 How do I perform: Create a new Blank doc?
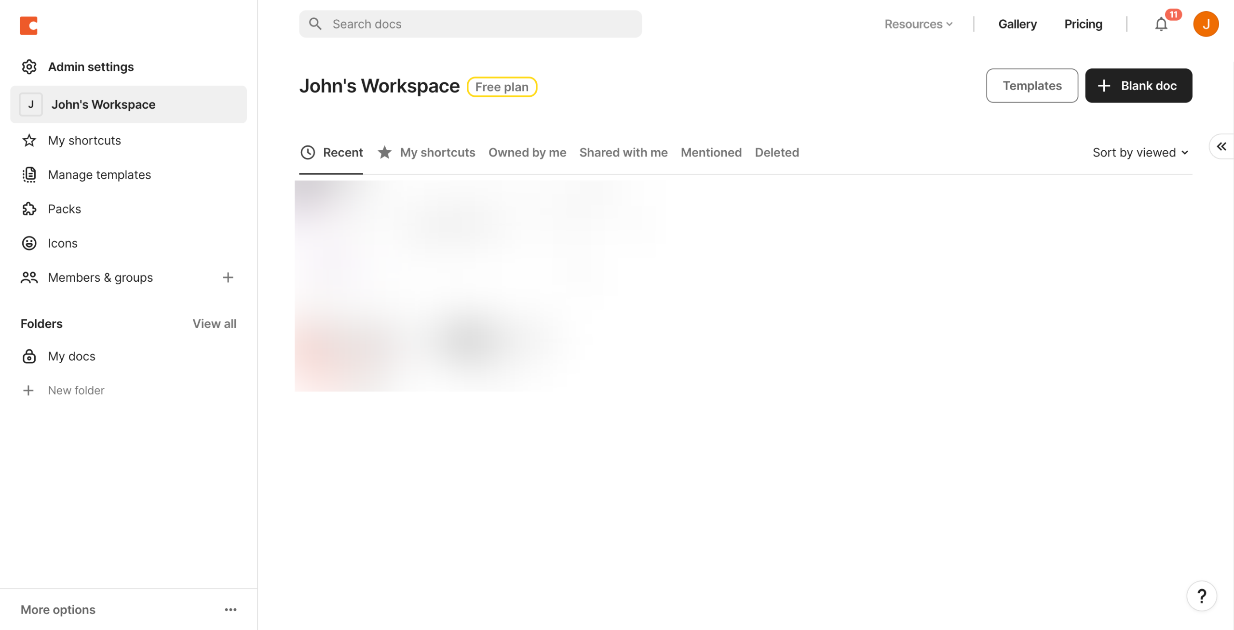[1138, 86]
